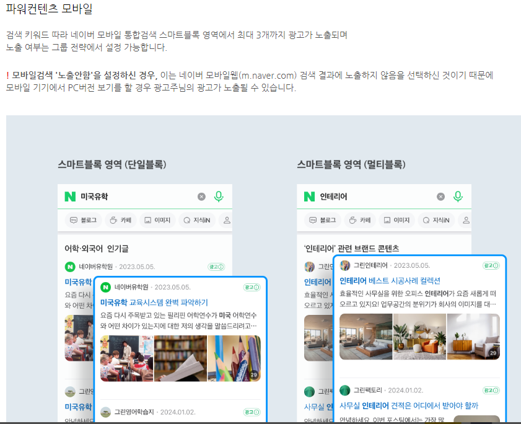The image size is (521, 424).
Task: Select the 지식iN tab under 미국유학 search
Action: tap(197, 220)
